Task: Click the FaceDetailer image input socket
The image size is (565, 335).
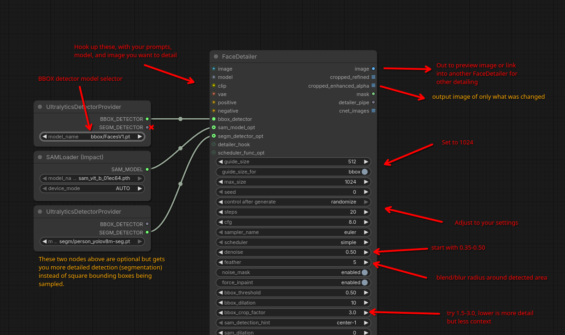Action: [214, 69]
